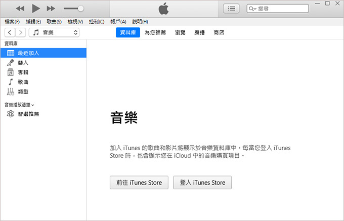Select 藝人 in the sidebar
Screen dimensions: 344x221
[44, 63]
